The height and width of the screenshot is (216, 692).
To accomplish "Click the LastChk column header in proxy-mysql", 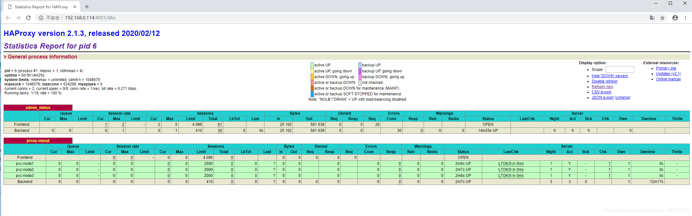I will coord(511,152).
